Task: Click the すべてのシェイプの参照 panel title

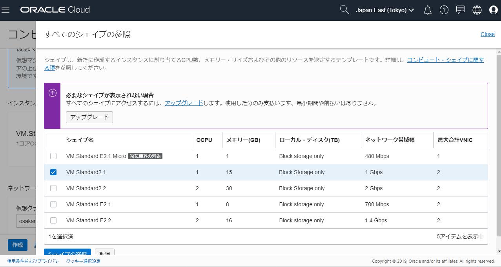Action: point(87,34)
